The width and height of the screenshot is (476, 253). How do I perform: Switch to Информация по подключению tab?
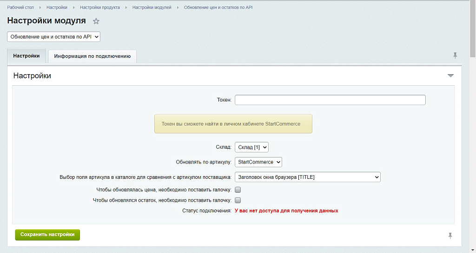(92, 56)
